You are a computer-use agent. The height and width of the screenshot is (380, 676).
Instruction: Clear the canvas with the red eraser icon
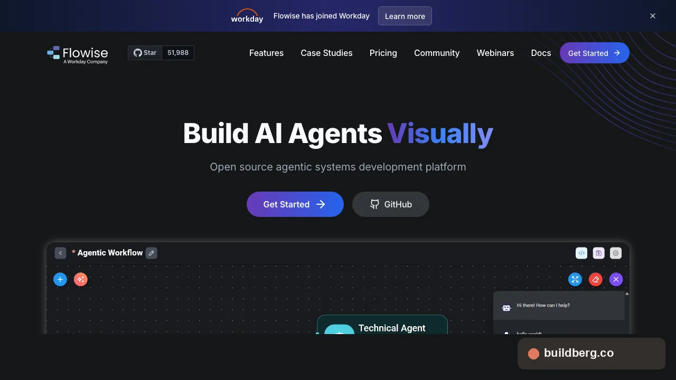point(595,279)
